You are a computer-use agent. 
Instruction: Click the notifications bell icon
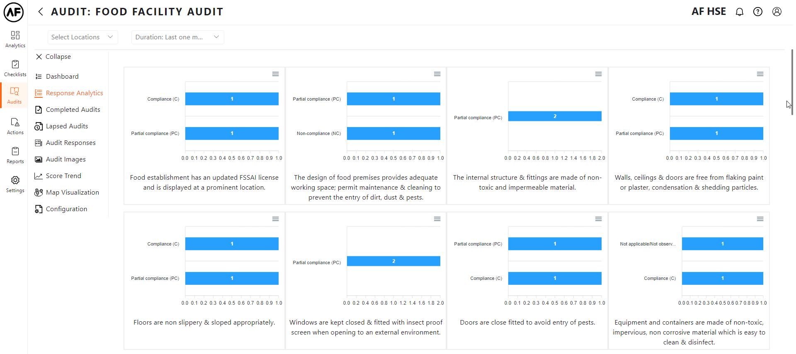coord(739,12)
